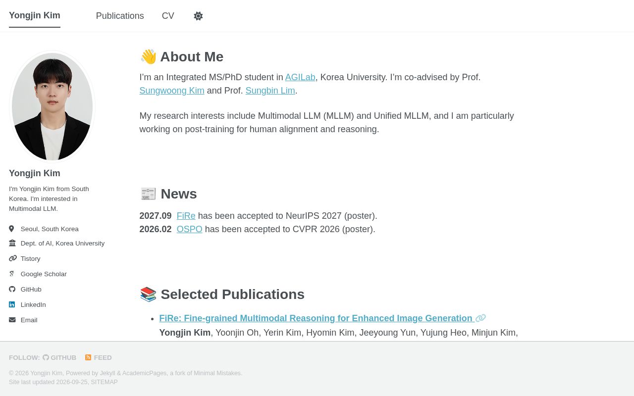Open the SITEMAP link
The height and width of the screenshot is (396, 634).
[x=104, y=382]
